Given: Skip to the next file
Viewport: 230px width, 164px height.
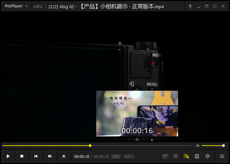Looking at the screenshot, I should tap(50, 156).
